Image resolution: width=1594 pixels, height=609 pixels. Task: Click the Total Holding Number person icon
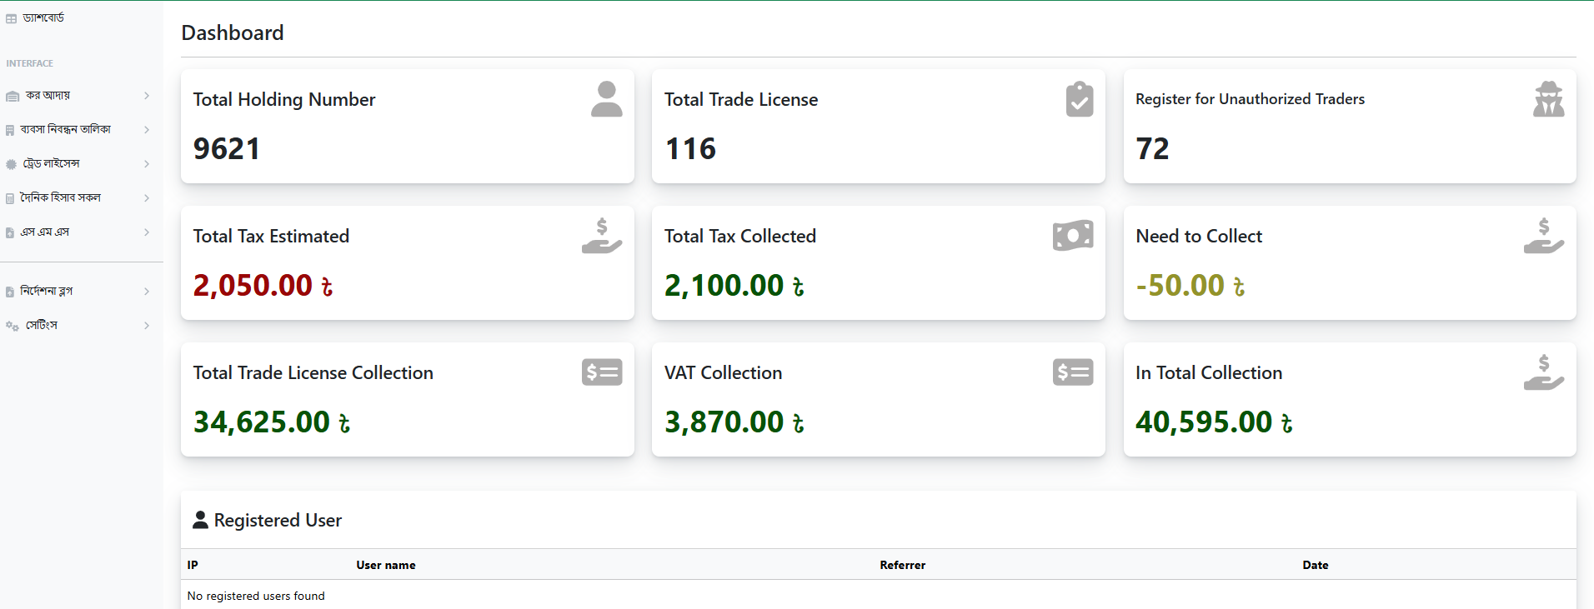pyautogui.click(x=606, y=98)
